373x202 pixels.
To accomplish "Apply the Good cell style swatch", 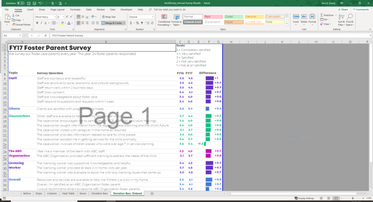I will click(233, 17).
